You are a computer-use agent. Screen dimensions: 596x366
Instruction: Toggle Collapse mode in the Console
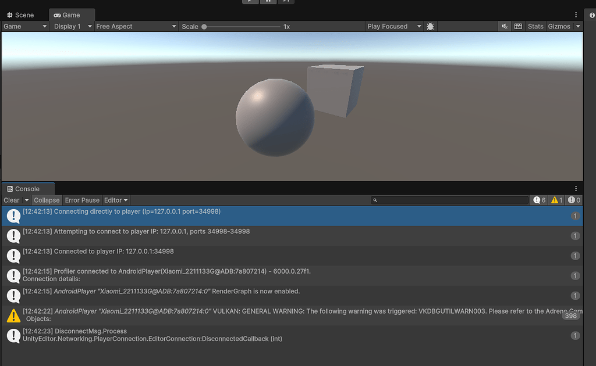click(47, 200)
